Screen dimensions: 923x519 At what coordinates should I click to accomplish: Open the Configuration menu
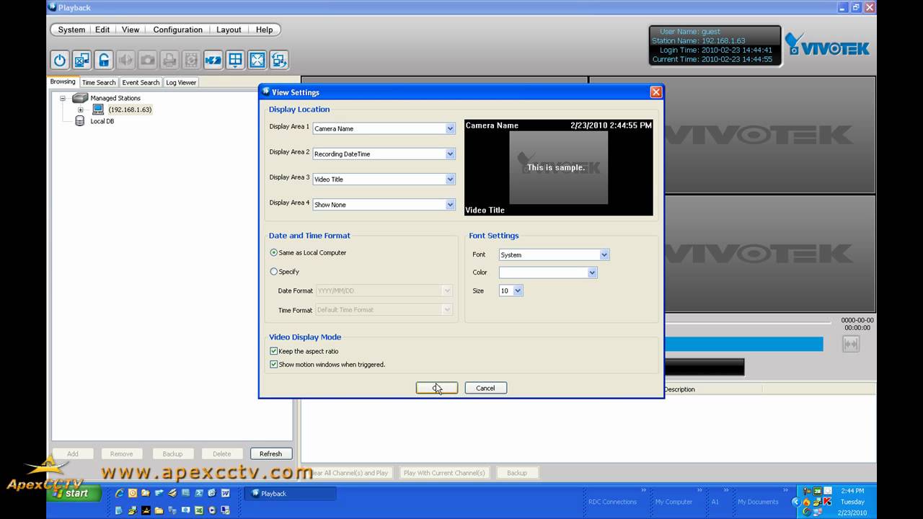coord(177,30)
